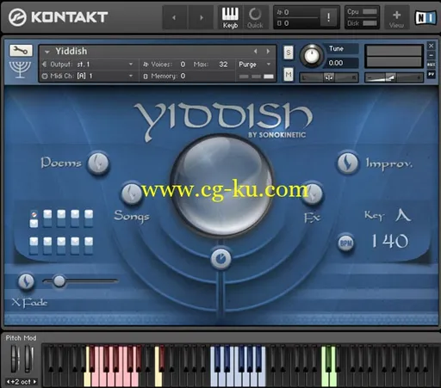The height and width of the screenshot is (388, 441).
Task: Click the MIDI panic exclamation button
Action: pyautogui.click(x=329, y=17)
